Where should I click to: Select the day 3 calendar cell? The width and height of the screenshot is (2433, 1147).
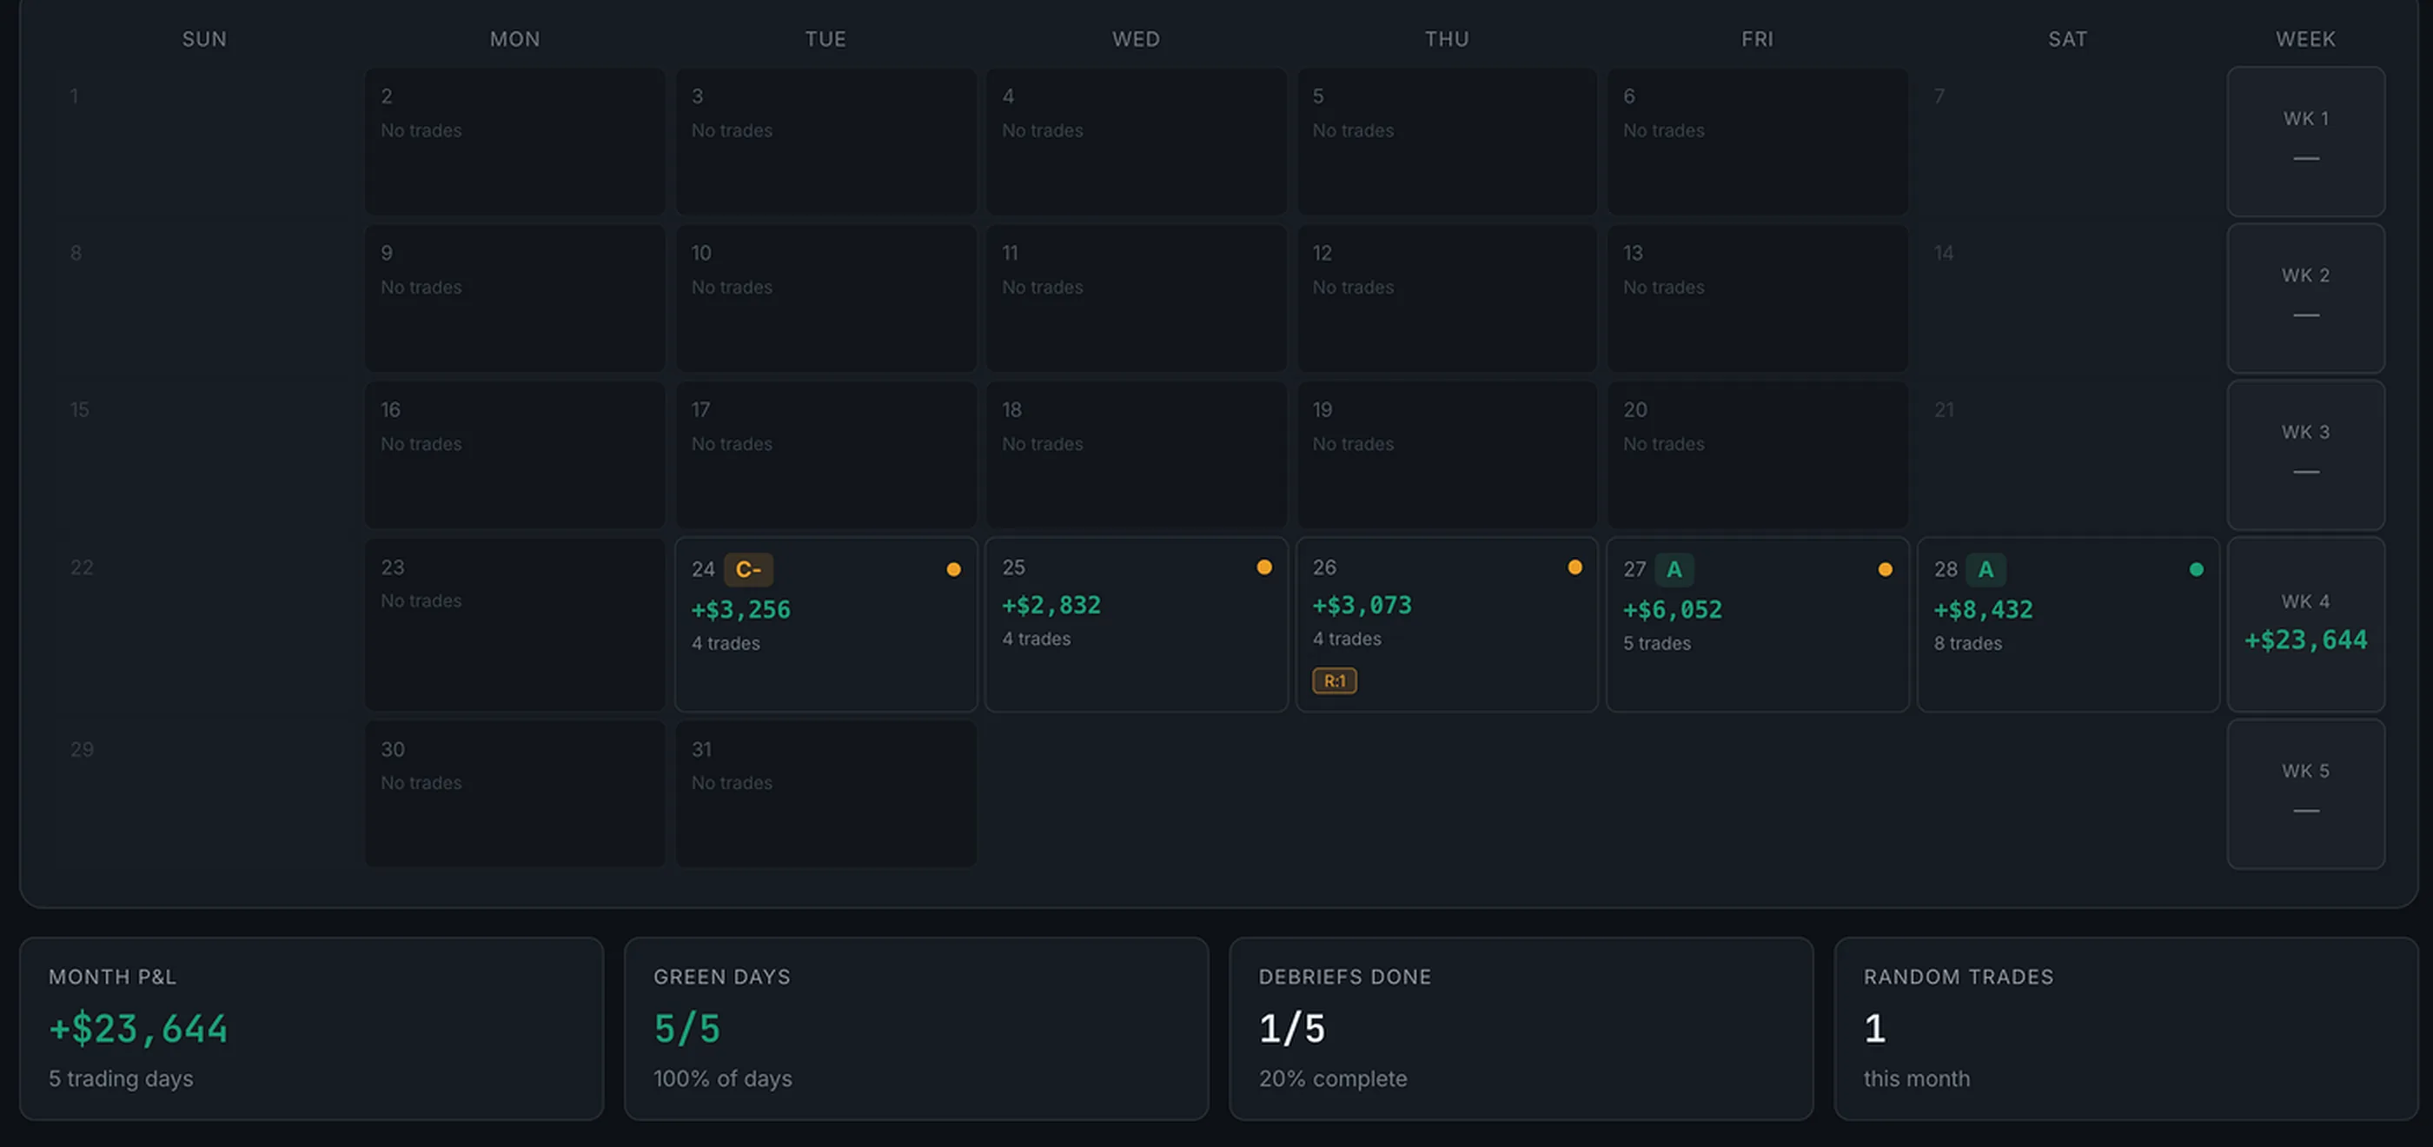(x=825, y=142)
